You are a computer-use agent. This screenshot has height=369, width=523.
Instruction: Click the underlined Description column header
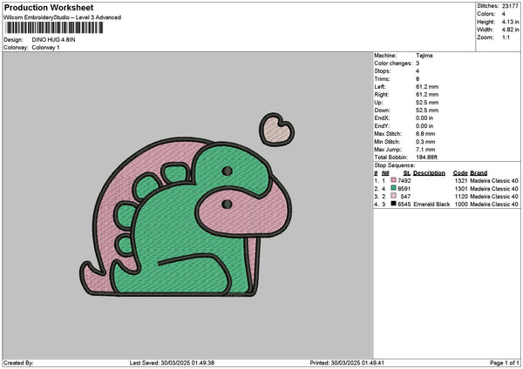pos(429,172)
